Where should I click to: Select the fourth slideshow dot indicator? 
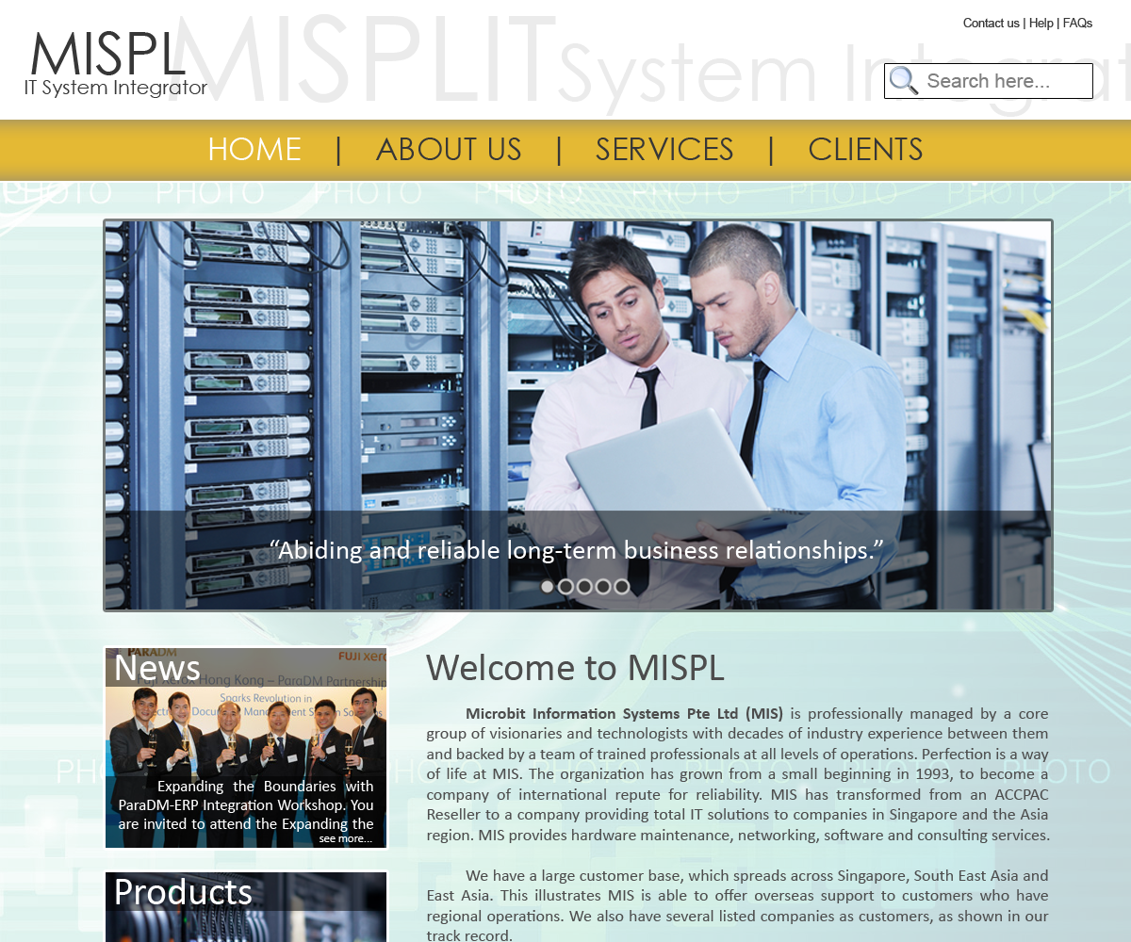coord(603,586)
